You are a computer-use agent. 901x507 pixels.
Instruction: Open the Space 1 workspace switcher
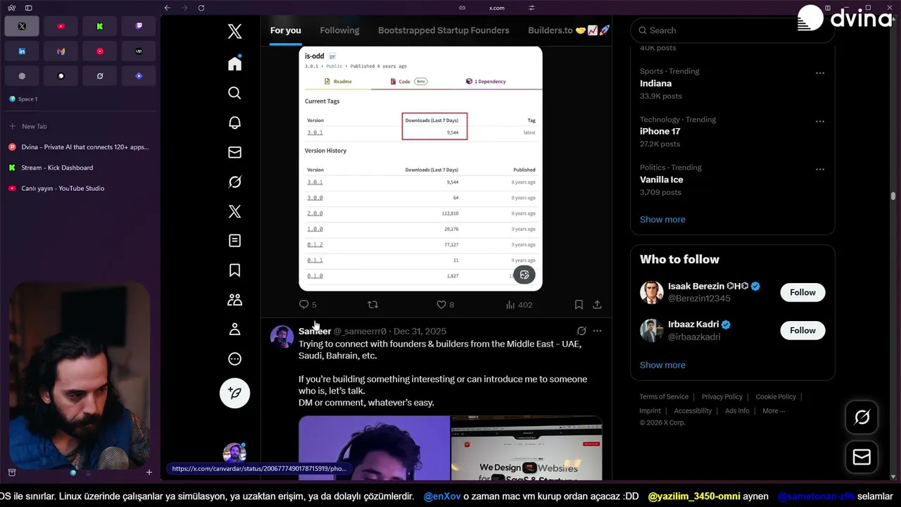(x=24, y=99)
